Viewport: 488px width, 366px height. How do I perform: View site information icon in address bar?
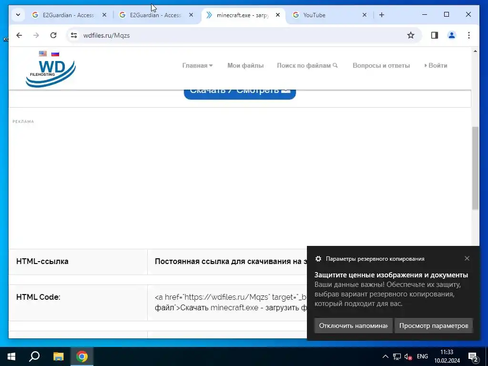(74, 35)
